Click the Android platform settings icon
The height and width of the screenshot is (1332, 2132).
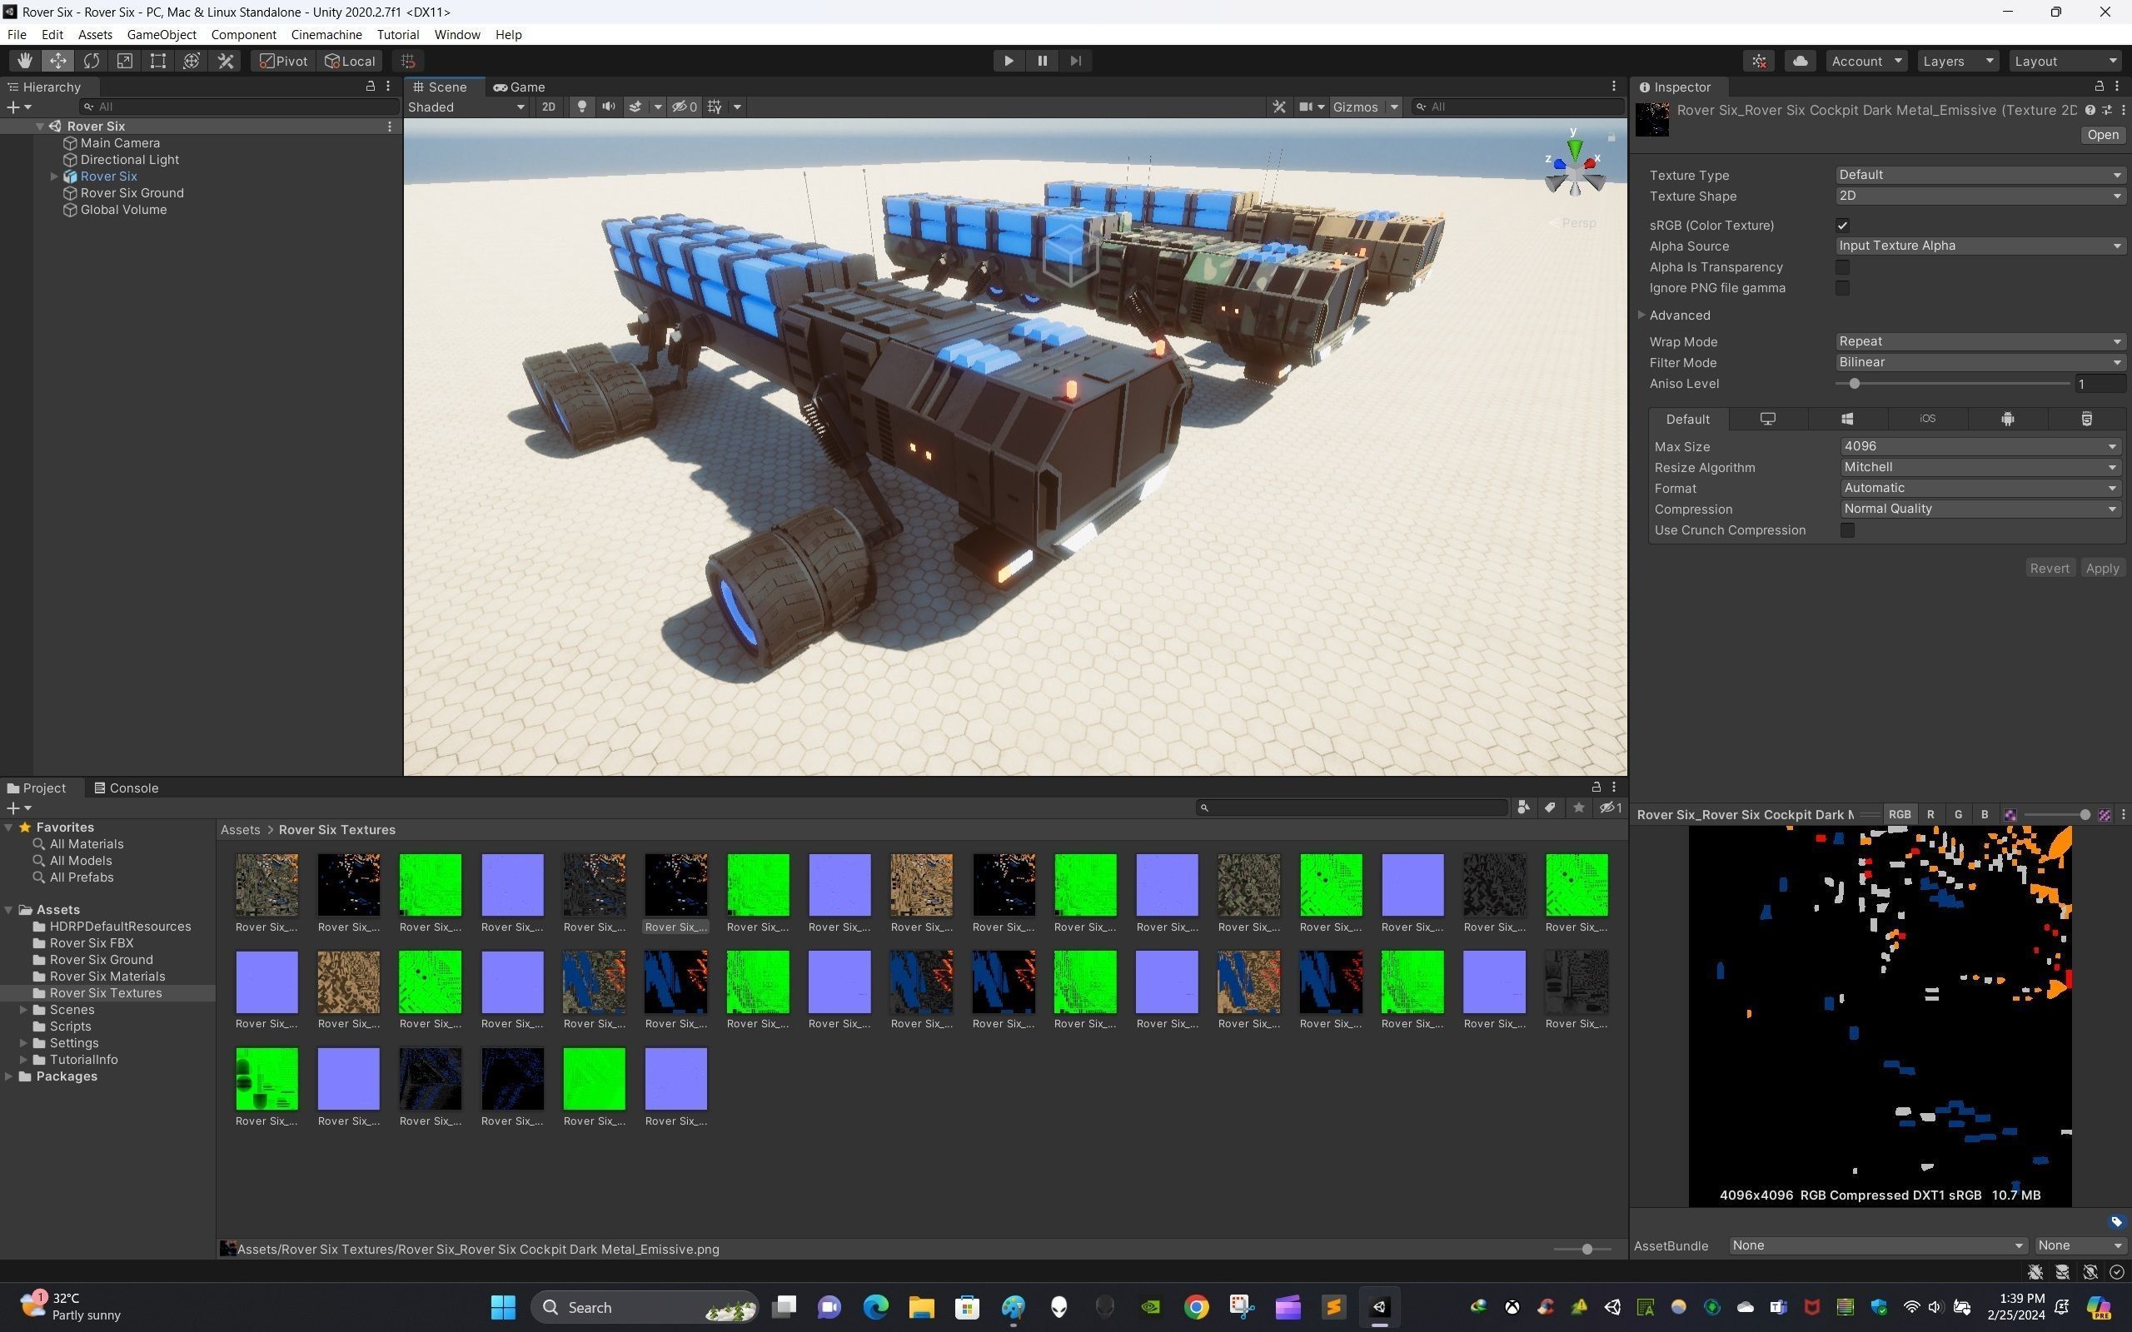[x=2007, y=420]
